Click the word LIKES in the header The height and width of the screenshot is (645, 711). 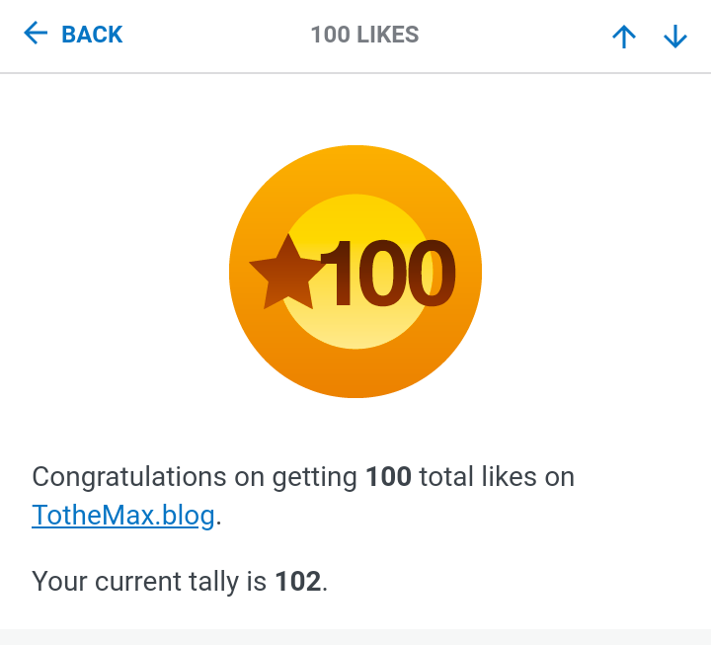pos(388,35)
